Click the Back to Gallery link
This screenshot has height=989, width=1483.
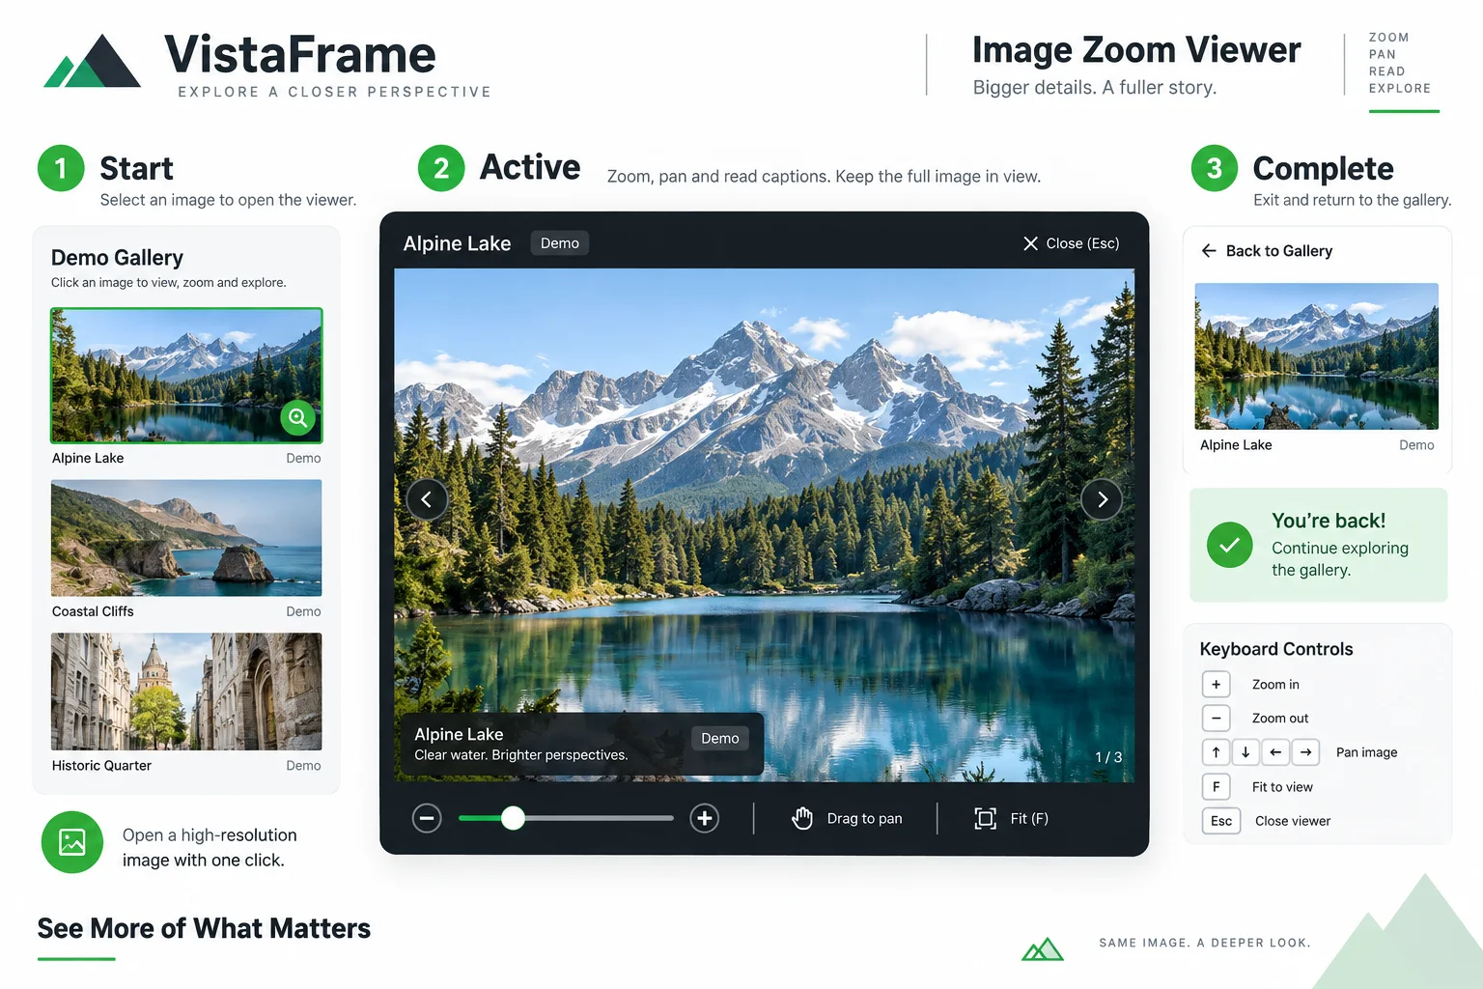point(1267,251)
